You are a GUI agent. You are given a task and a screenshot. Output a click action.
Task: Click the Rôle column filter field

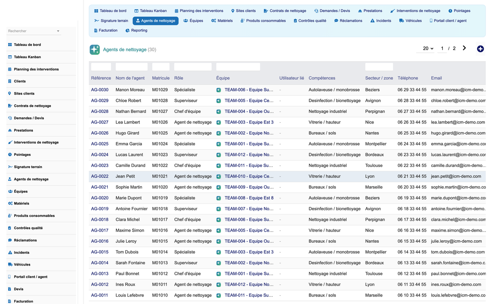click(x=193, y=67)
